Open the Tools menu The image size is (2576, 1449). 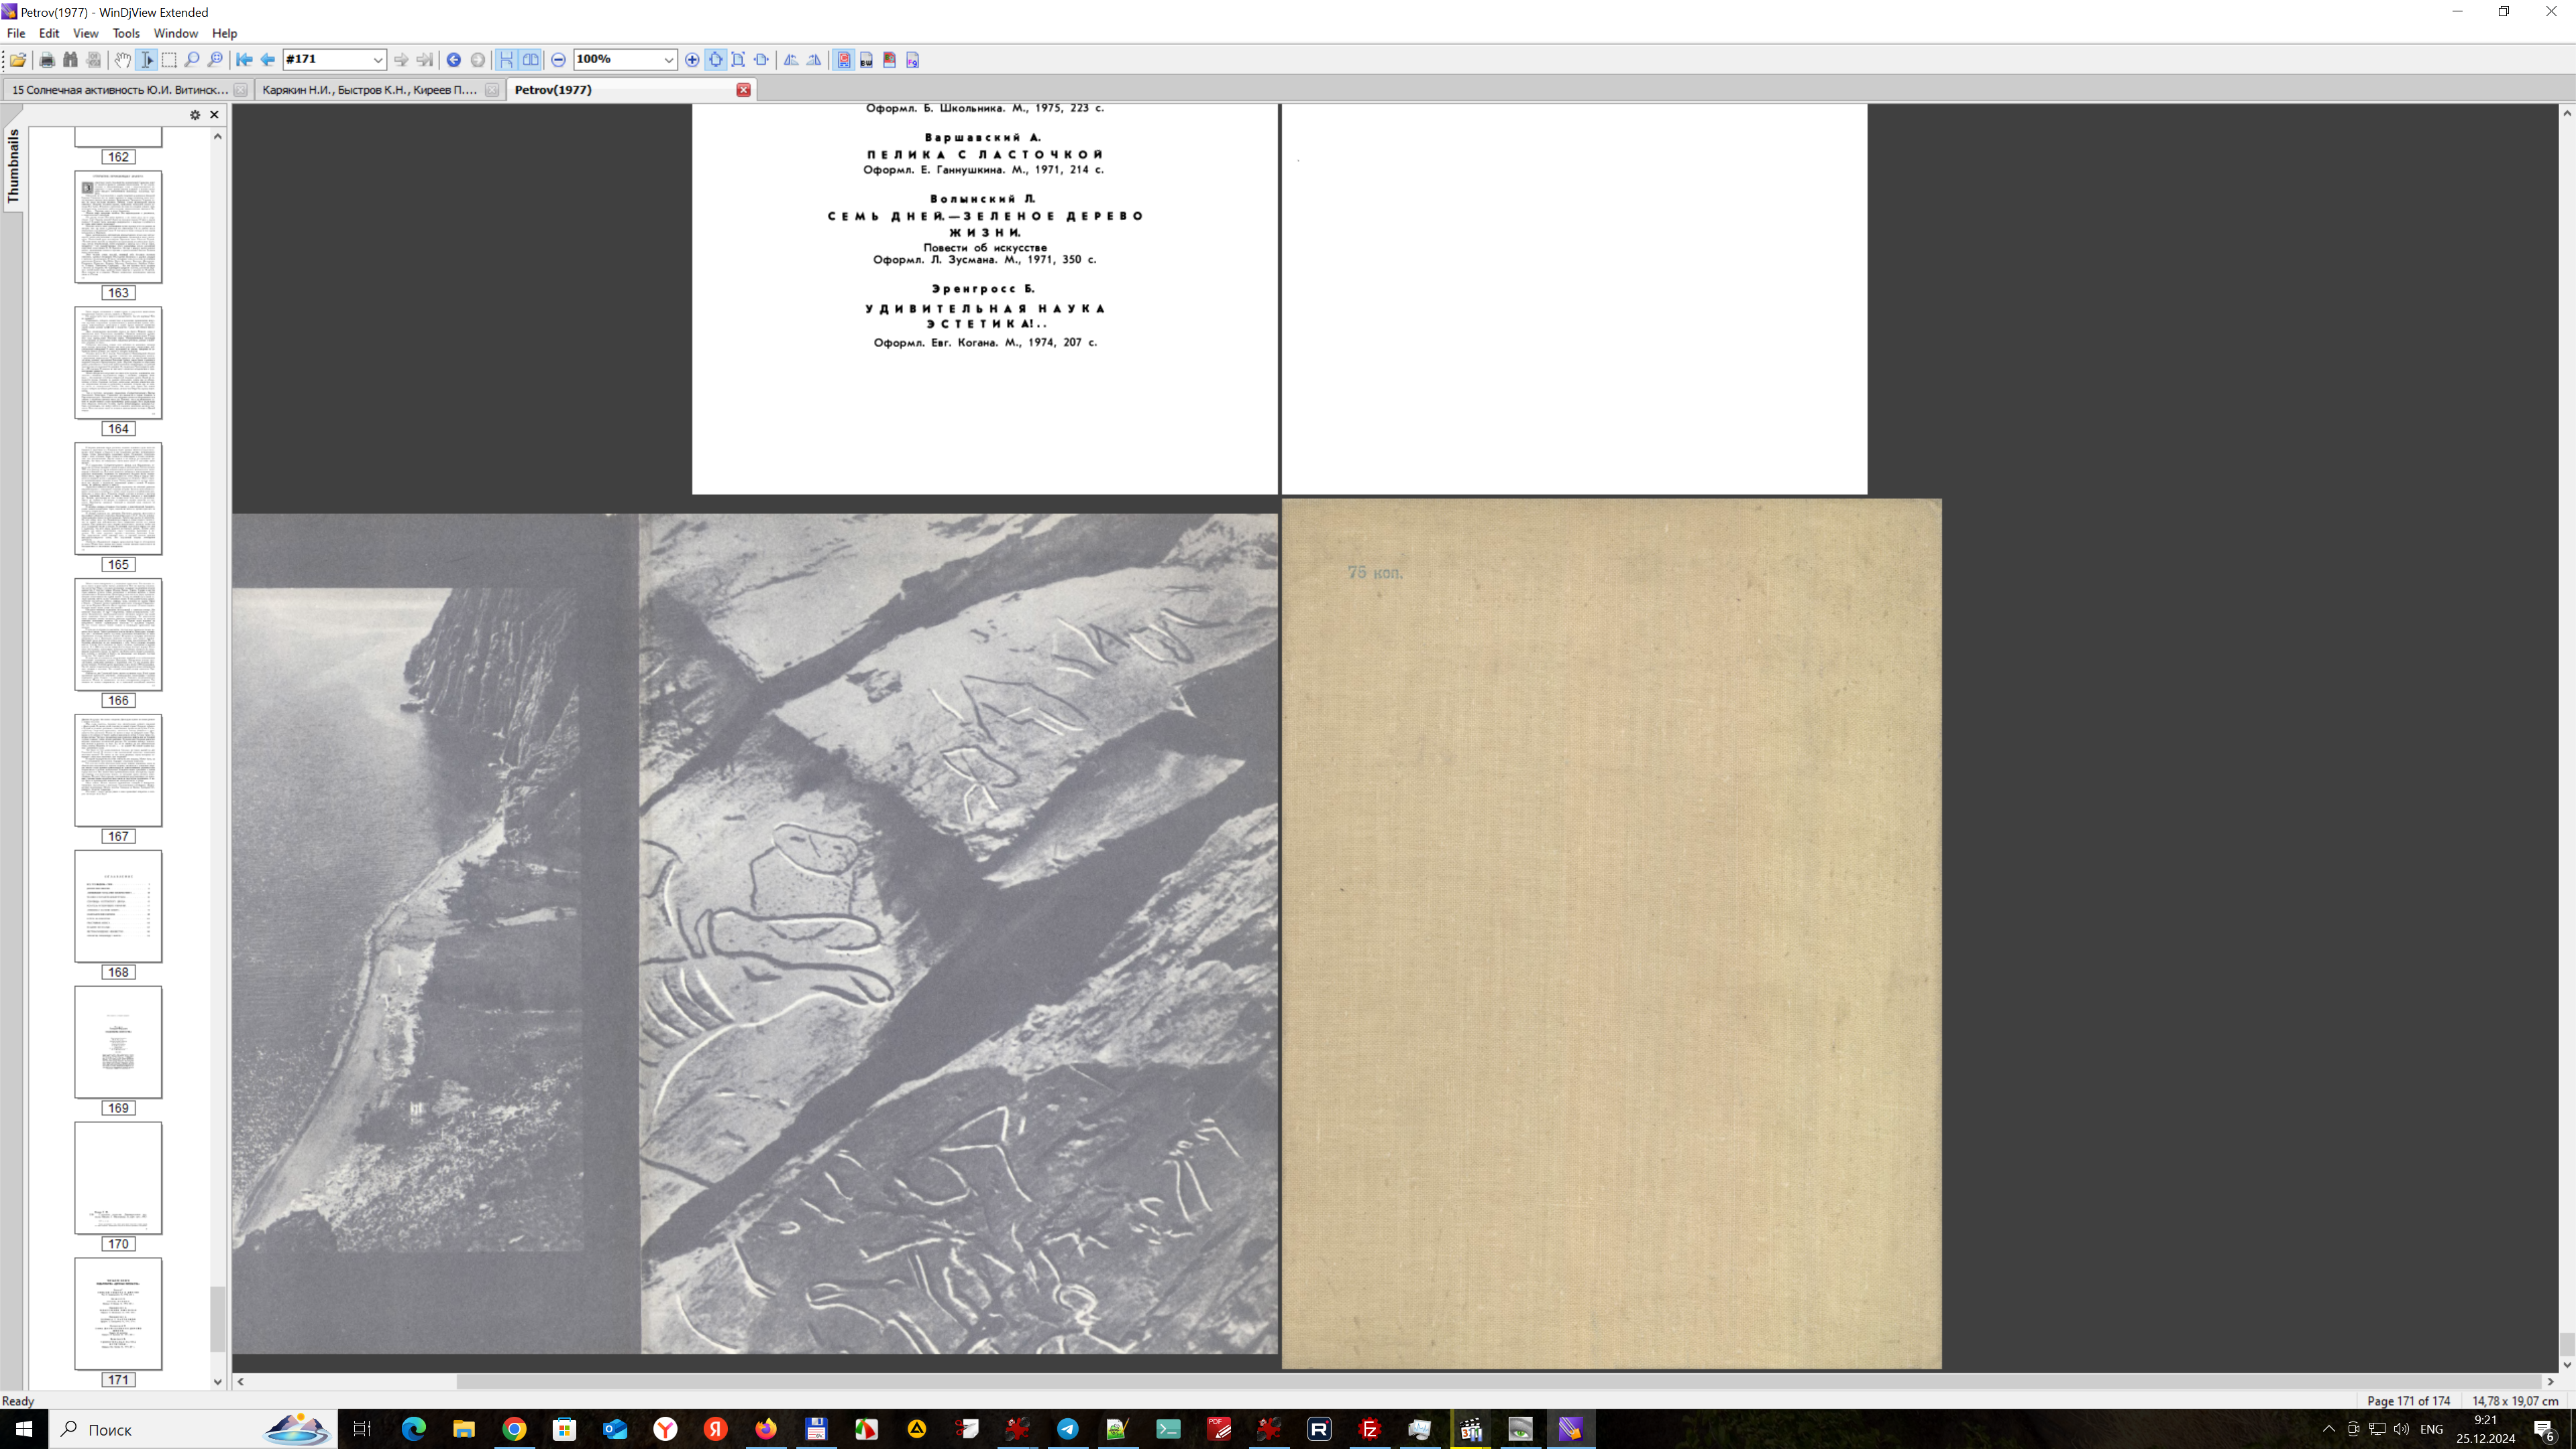pos(126,33)
